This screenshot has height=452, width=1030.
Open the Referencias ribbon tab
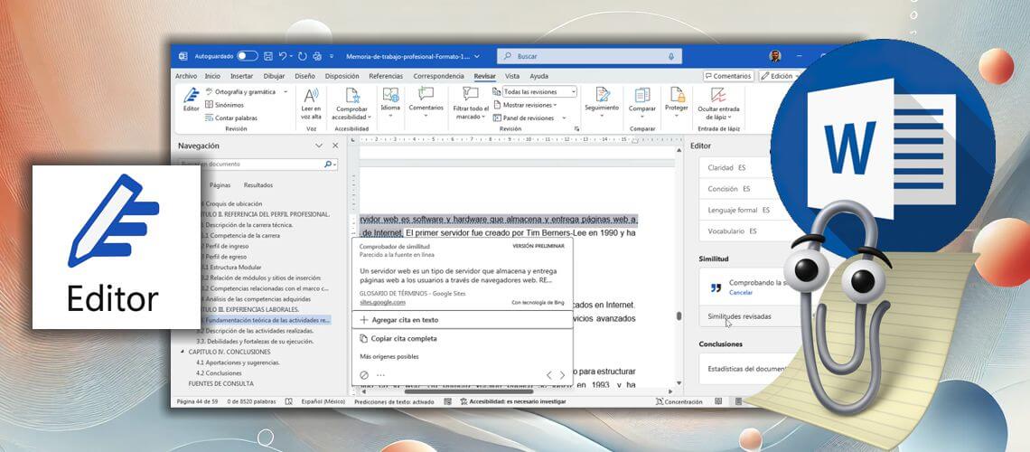tap(386, 76)
